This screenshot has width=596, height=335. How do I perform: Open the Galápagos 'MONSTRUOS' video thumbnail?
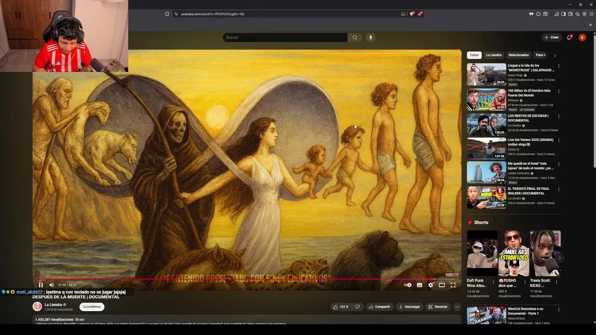point(486,74)
